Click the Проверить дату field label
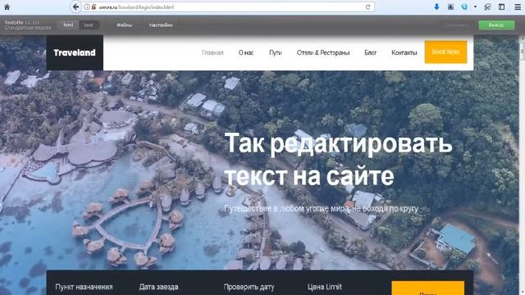This screenshot has width=525, height=295. pos(249,287)
